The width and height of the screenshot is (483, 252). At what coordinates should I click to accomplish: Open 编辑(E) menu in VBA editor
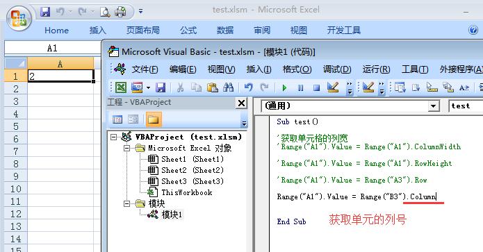click(183, 69)
